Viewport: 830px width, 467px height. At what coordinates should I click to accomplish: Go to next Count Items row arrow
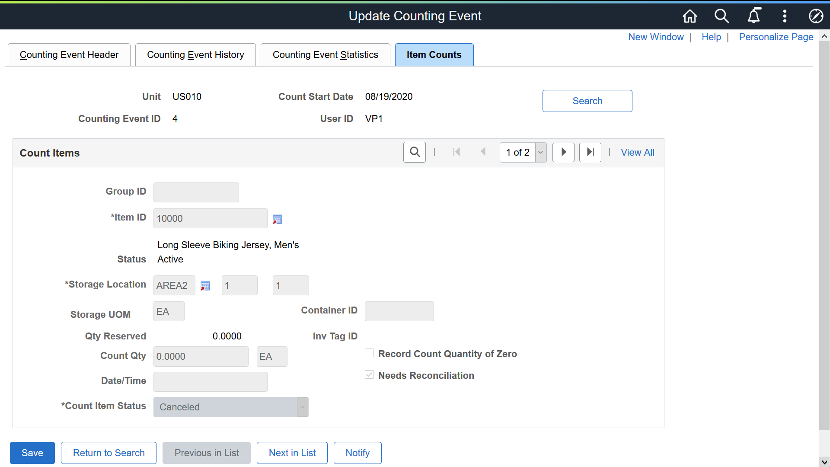point(563,152)
